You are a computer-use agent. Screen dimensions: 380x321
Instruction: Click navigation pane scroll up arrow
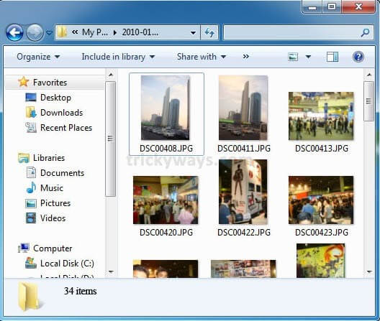111,75
